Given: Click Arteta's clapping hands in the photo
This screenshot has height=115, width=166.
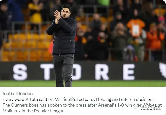Looking at the screenshot, I should (x=57, y=17).
